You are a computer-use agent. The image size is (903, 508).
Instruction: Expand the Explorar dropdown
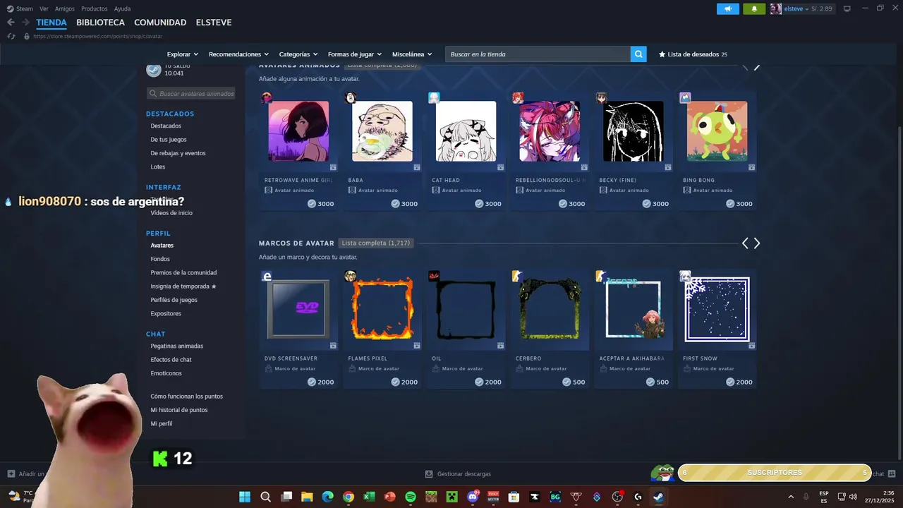183,54
